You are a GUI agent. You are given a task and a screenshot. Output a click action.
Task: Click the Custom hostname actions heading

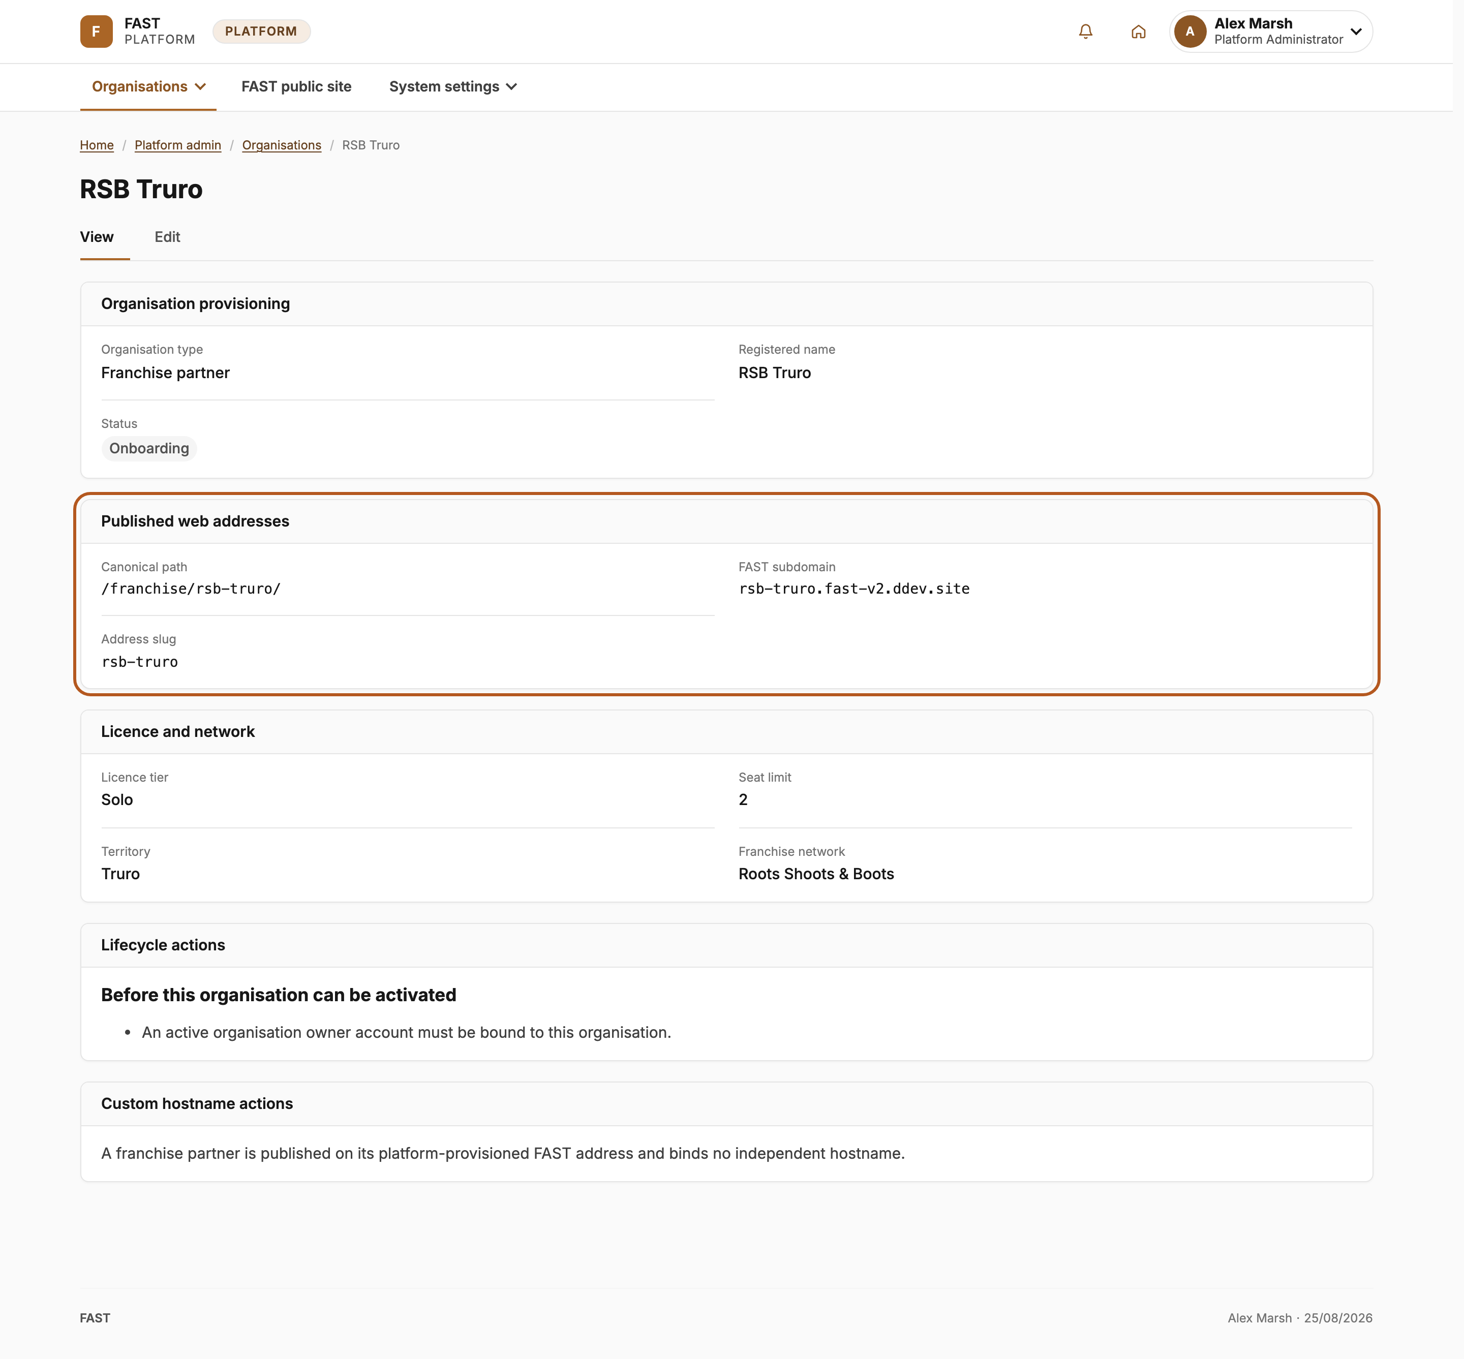pos(197,1104)
